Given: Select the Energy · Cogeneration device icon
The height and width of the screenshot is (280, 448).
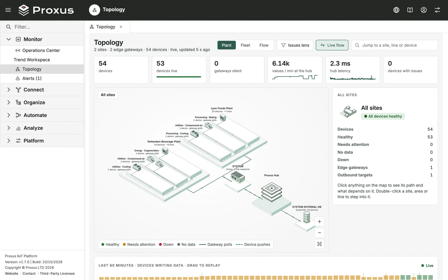Looking at the screenshot, I should click(165, 151).
